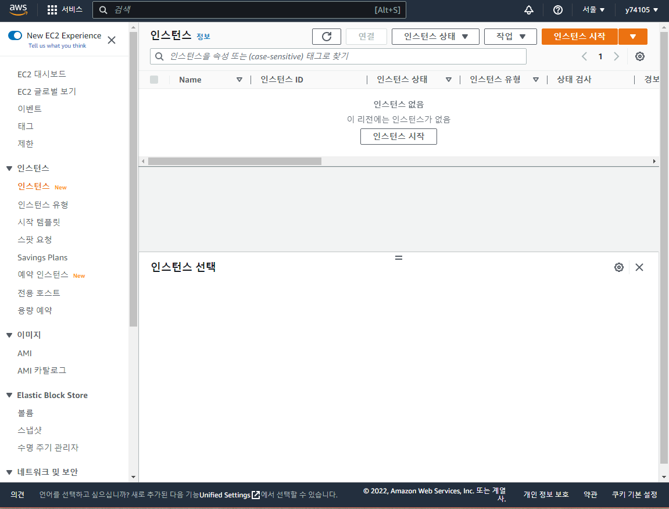This screenshot has width=669, height=509.
Task: Click the notifications bell icon
Action: (528, 10)
